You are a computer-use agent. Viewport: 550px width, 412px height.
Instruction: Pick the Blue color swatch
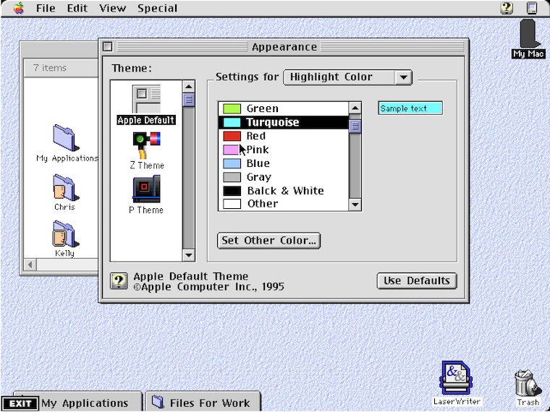[x=232, y=163]
